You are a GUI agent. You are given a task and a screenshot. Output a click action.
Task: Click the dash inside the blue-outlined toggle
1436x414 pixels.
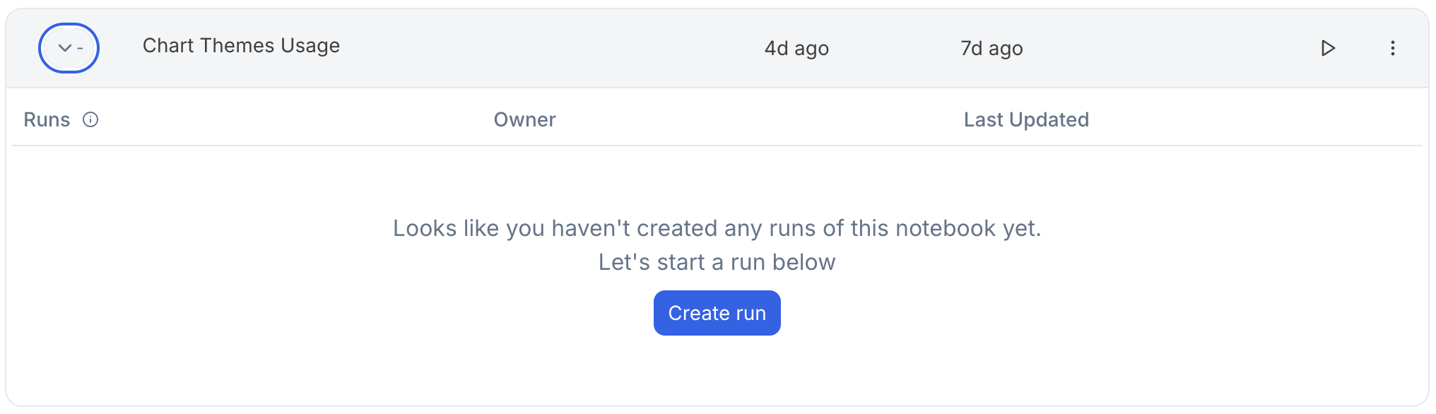(80, 48)
